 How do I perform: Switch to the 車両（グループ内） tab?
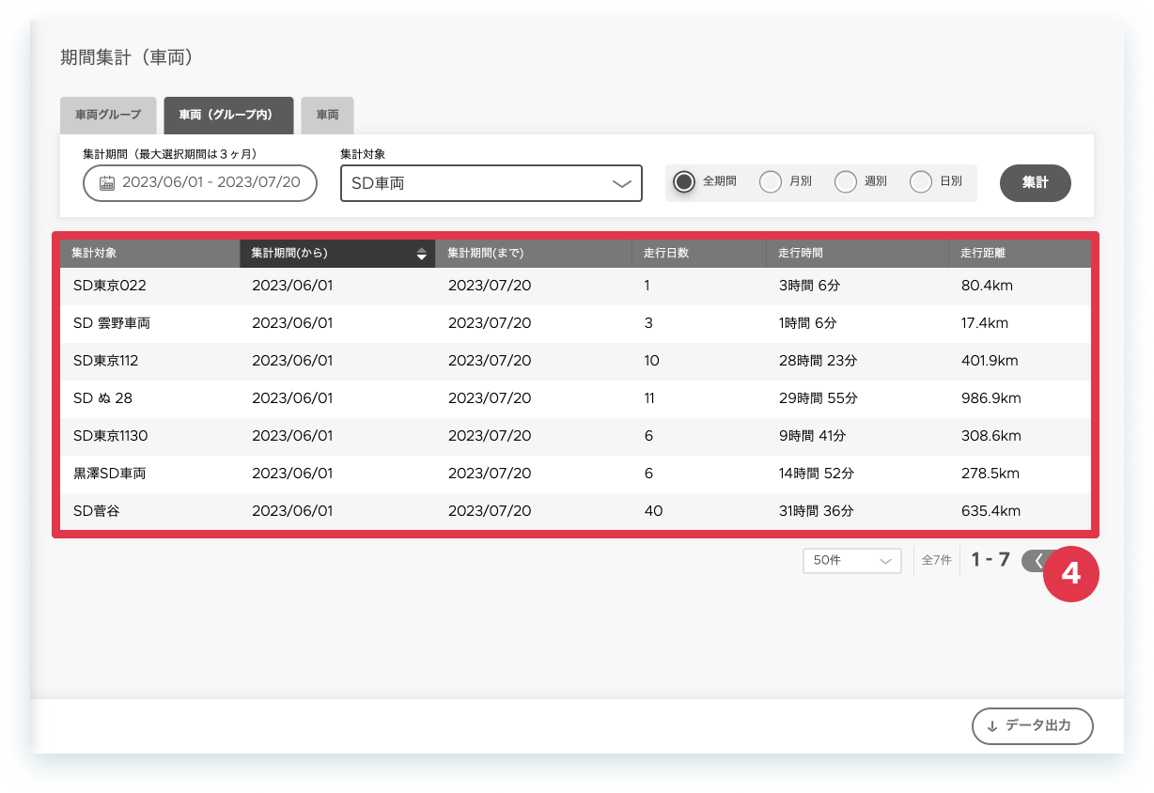pyautogui.click(x=228, y=115)
